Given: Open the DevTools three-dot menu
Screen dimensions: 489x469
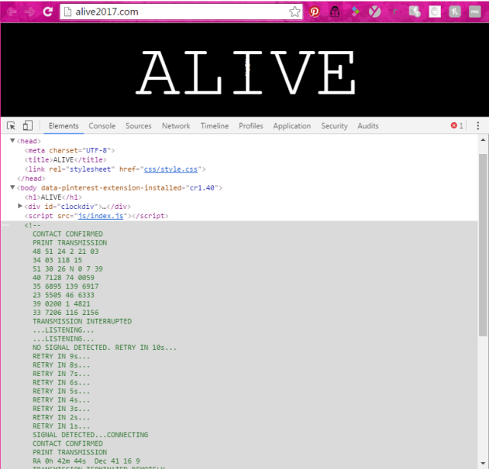Looking at the screenshot, I should pos(478,126).
